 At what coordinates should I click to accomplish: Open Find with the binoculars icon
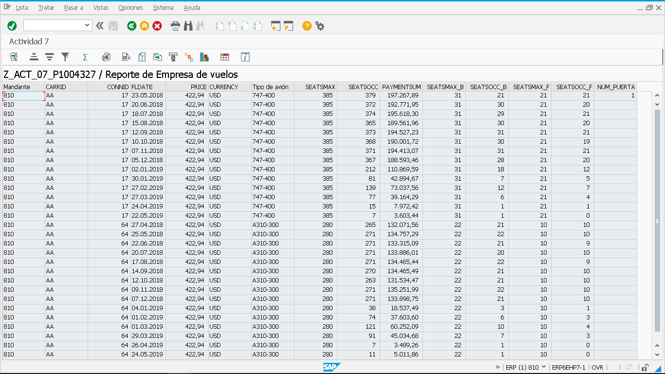(x=188, y=26)
